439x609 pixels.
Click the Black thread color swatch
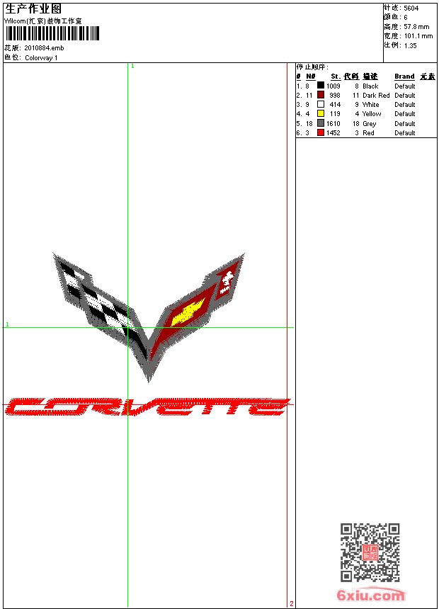point(321,85)
